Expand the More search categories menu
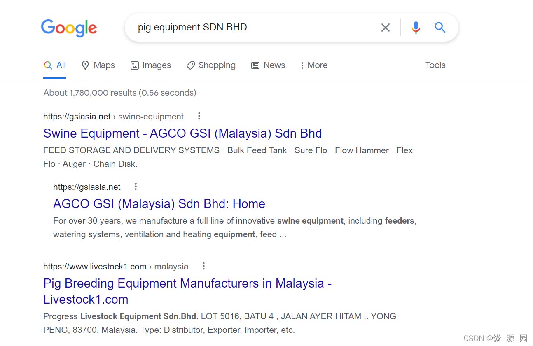533x346 pixels. 313,65
